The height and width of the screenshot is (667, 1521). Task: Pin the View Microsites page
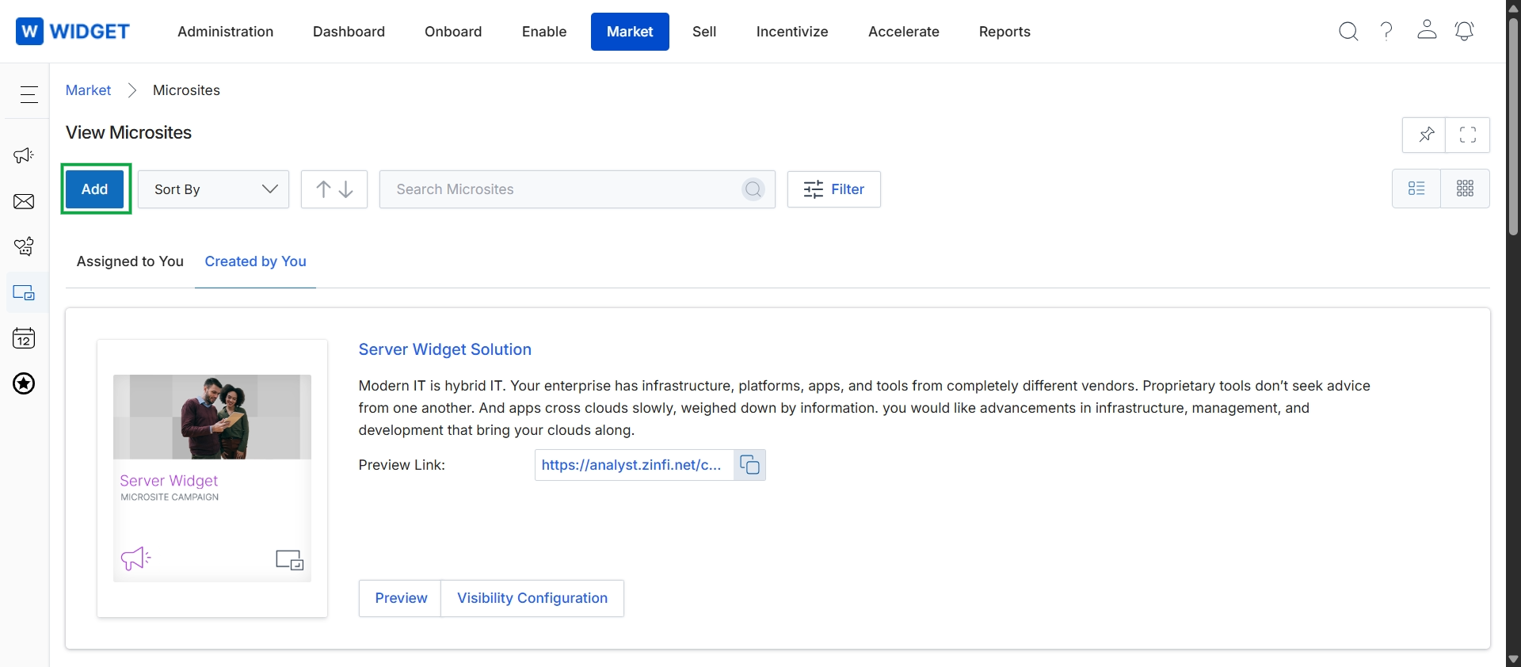click(x=1425, y=135)
